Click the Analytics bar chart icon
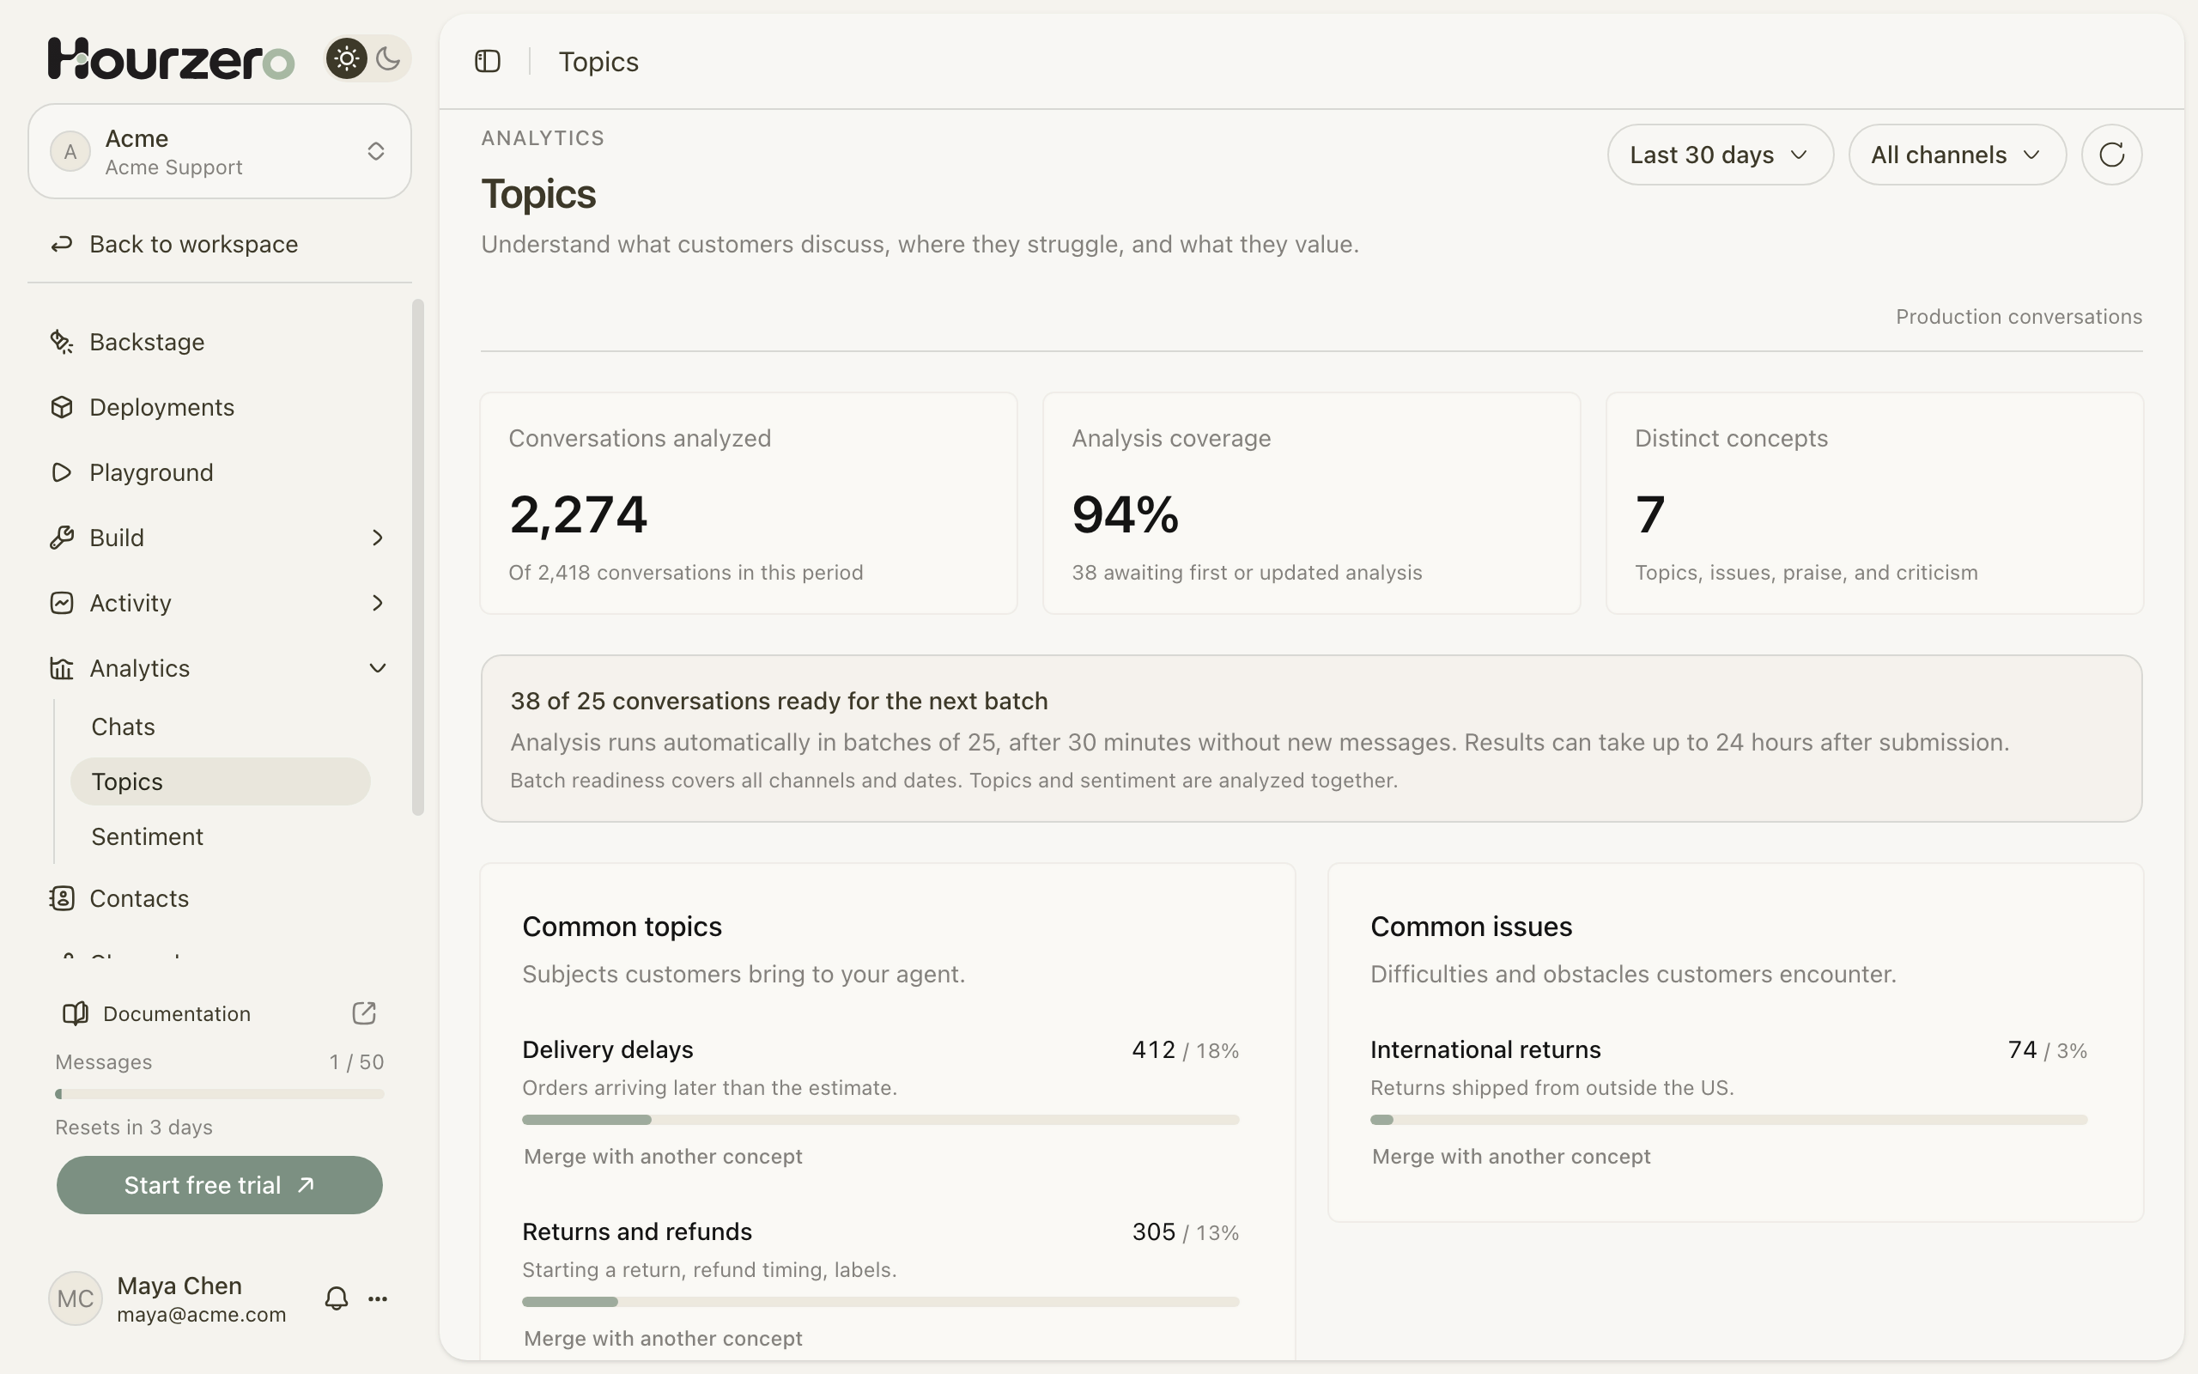Image resolution: width=2198 pixels, height=1374 pixels. point(62,669)
